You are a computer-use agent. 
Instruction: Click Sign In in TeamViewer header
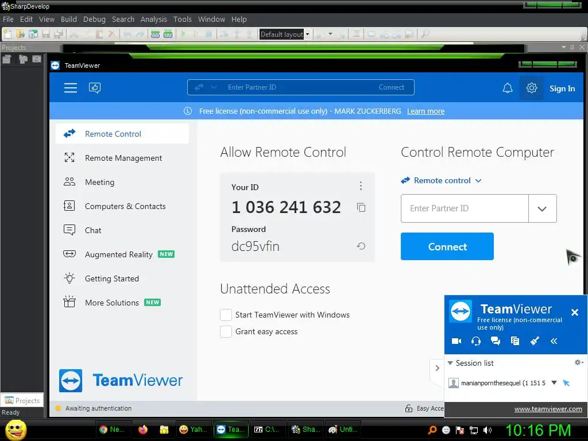tap(562, 88)
